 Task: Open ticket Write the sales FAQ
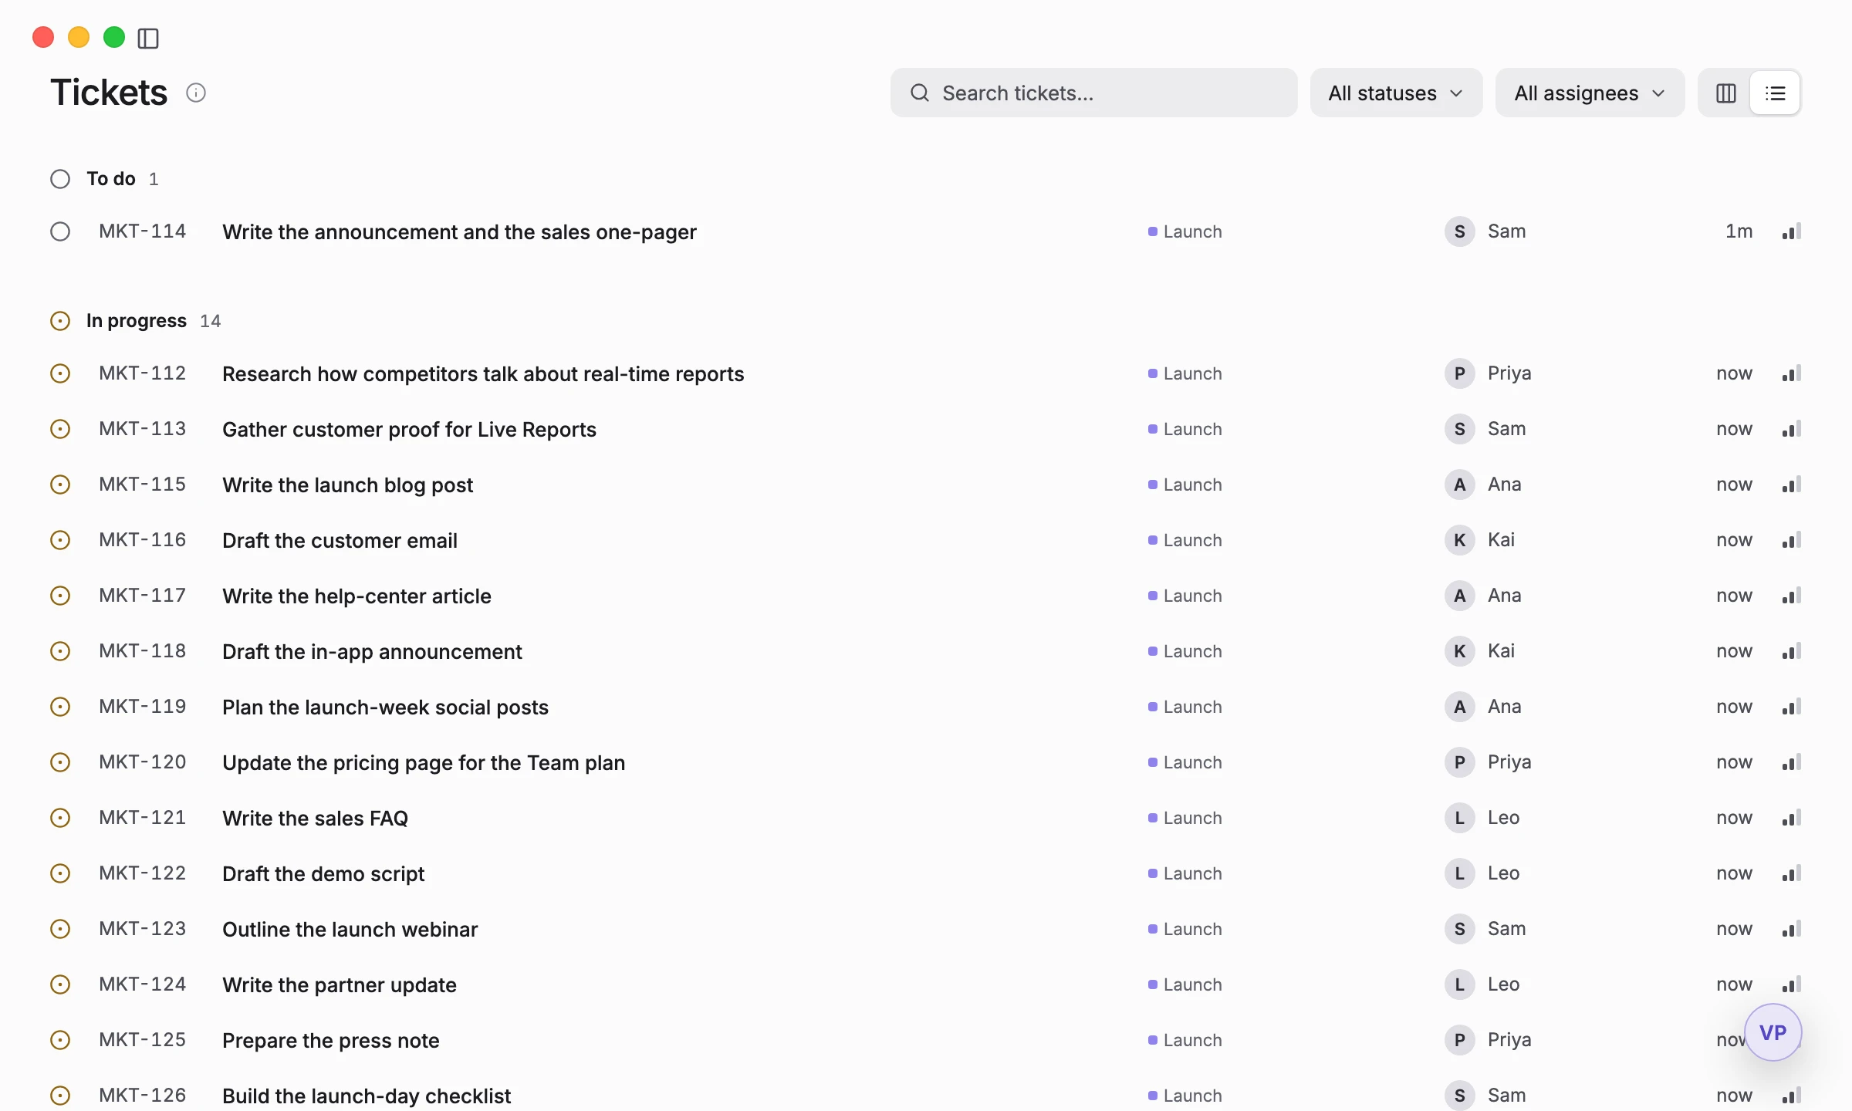315,818
